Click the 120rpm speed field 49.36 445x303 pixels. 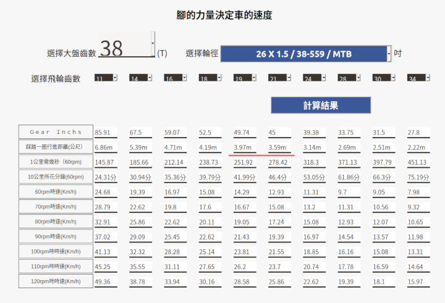point(106,282)
